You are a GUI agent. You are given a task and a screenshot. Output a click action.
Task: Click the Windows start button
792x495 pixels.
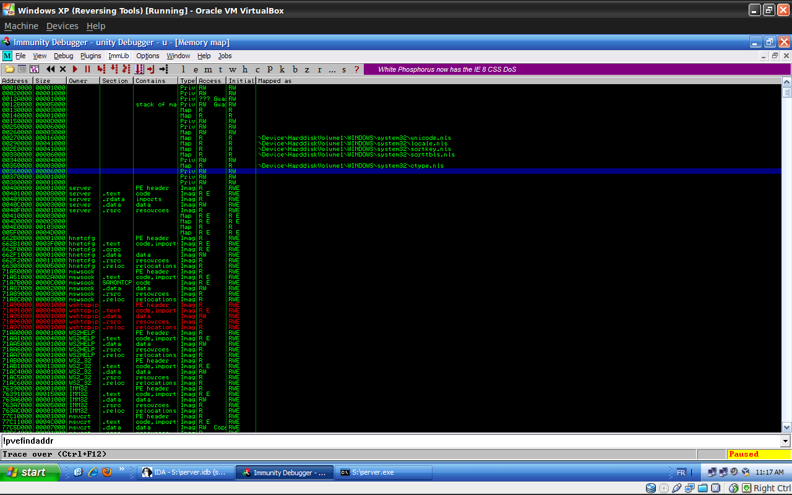click(x=30, y=472)
